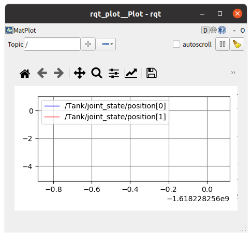Click the red line legend swatch
Image resolution: width=252 pixels, height=237 pixels.
[52, 117]
